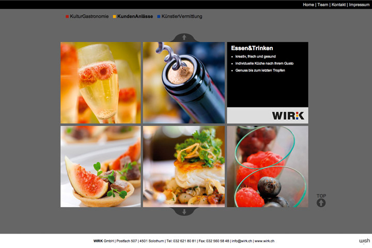
Task: Open the Home link in top bar
Action: (x=308, y=5)
